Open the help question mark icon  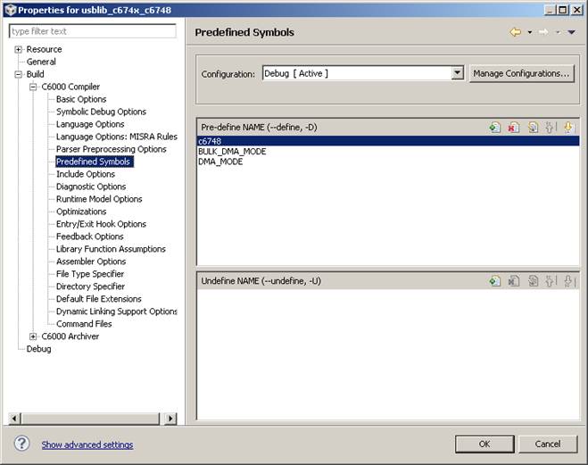pos(21,444)
